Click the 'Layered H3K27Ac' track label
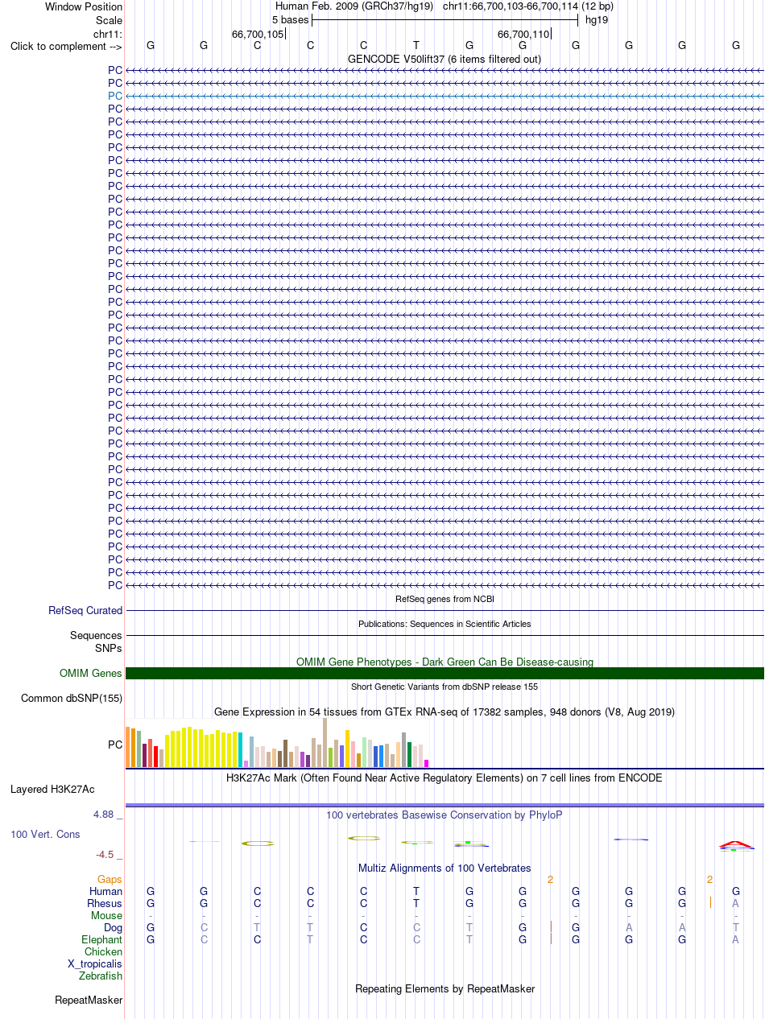765x1019 pixels. pos(52,790)
